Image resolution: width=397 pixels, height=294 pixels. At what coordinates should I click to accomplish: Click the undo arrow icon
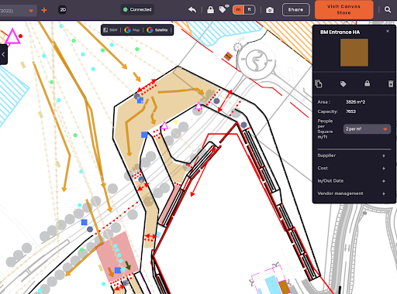(x=192, y=10)
